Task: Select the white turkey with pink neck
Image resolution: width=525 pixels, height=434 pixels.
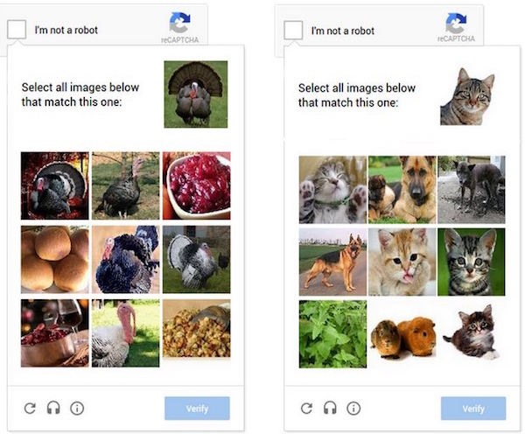Action: click(x=125, y=333)
